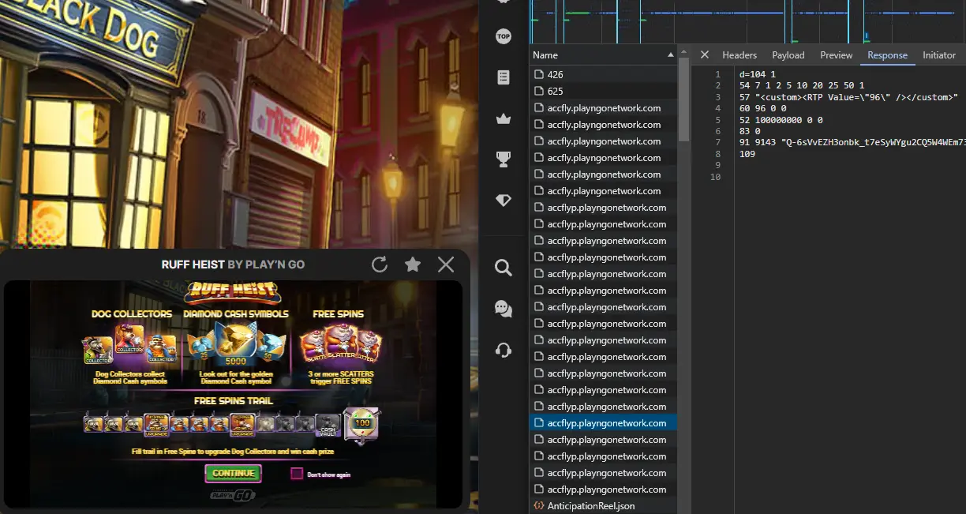Viewport: 966px width, 514px height.
Task: Open the crown icon in sidebar
Action: coord(504,118)
